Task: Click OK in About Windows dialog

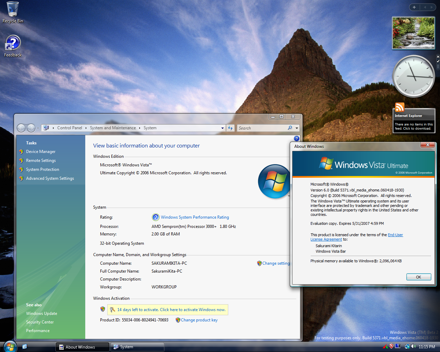Action: (418, 277)
